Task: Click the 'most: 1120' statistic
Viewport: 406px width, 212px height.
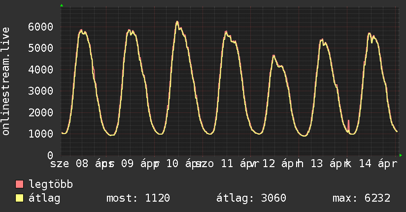Action: tap(138, 199)
